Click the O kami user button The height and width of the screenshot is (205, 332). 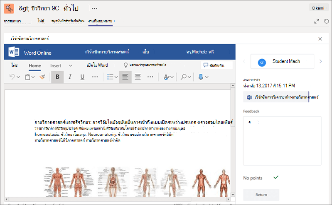click(x=318, y=8)
